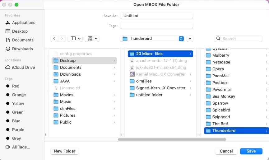Filter by the Blue tag

pos(13,121)
